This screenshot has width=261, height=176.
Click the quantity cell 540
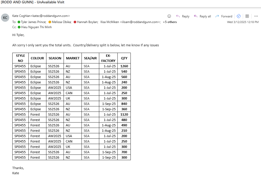coord(124,71)
